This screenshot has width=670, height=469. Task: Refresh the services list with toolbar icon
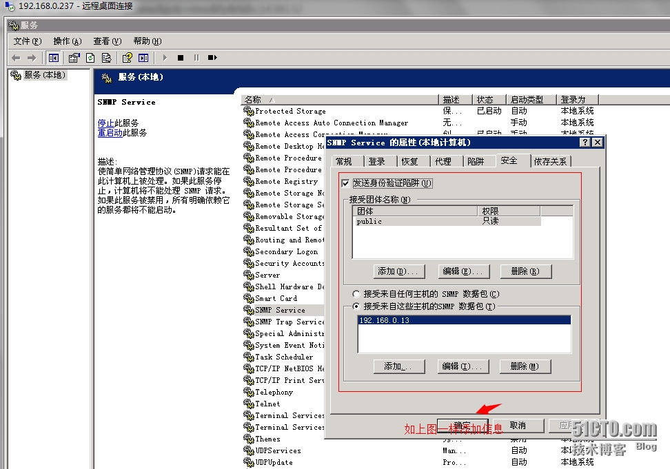[x=90, y=58]
